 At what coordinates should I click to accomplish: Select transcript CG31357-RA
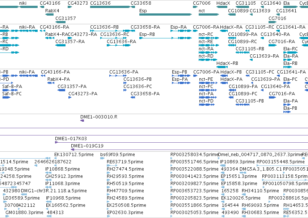(60, 45)
